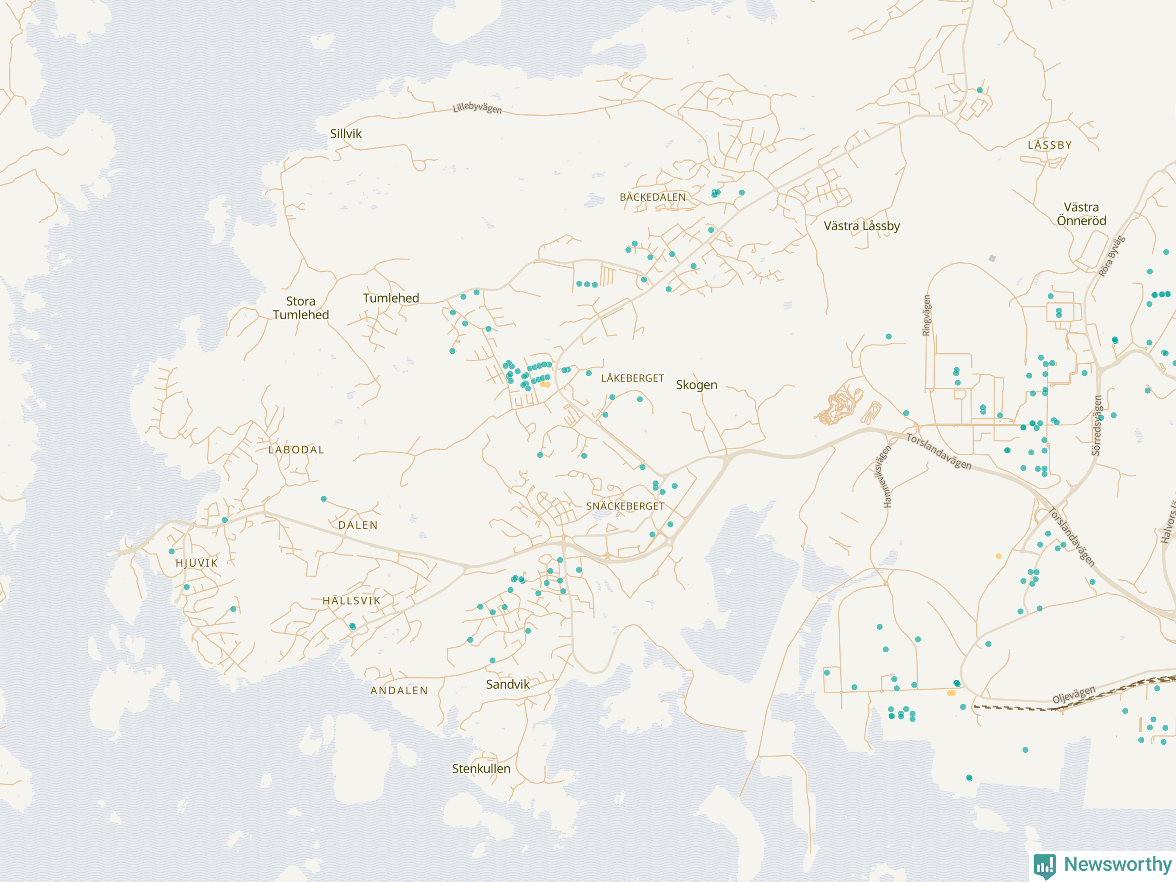
Task: Click the teal marker beside HÄLLSVIK label
Action: (x=352, y=626)
